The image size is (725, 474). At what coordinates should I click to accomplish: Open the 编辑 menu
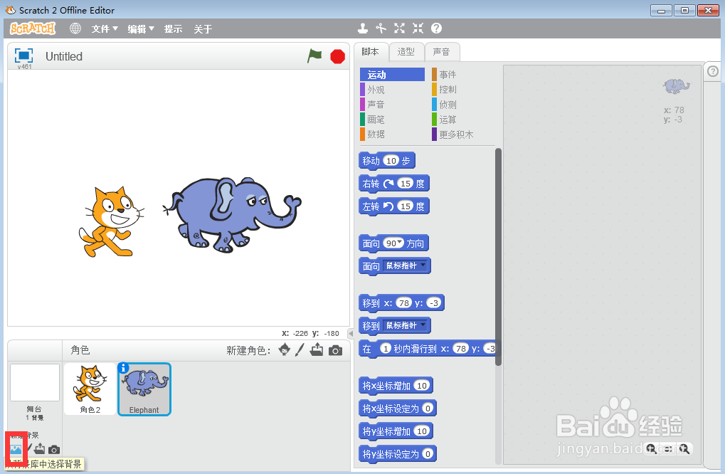(x=141, y=28)
